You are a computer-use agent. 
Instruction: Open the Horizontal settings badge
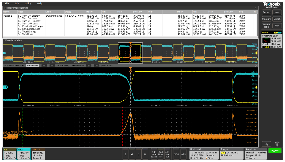[204, 154]
